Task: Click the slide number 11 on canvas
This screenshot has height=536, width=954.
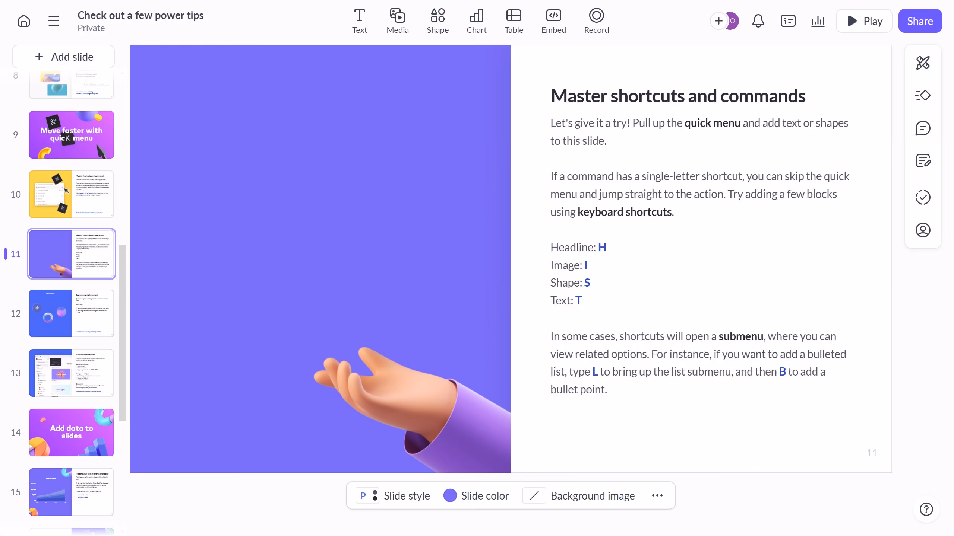Action: 872,453
